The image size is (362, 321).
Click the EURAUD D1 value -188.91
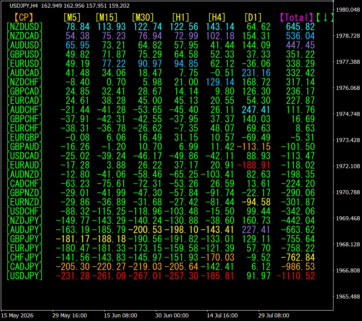point(254,165)
